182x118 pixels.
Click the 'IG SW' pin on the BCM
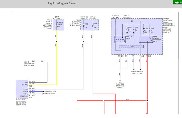coord(26,89)
